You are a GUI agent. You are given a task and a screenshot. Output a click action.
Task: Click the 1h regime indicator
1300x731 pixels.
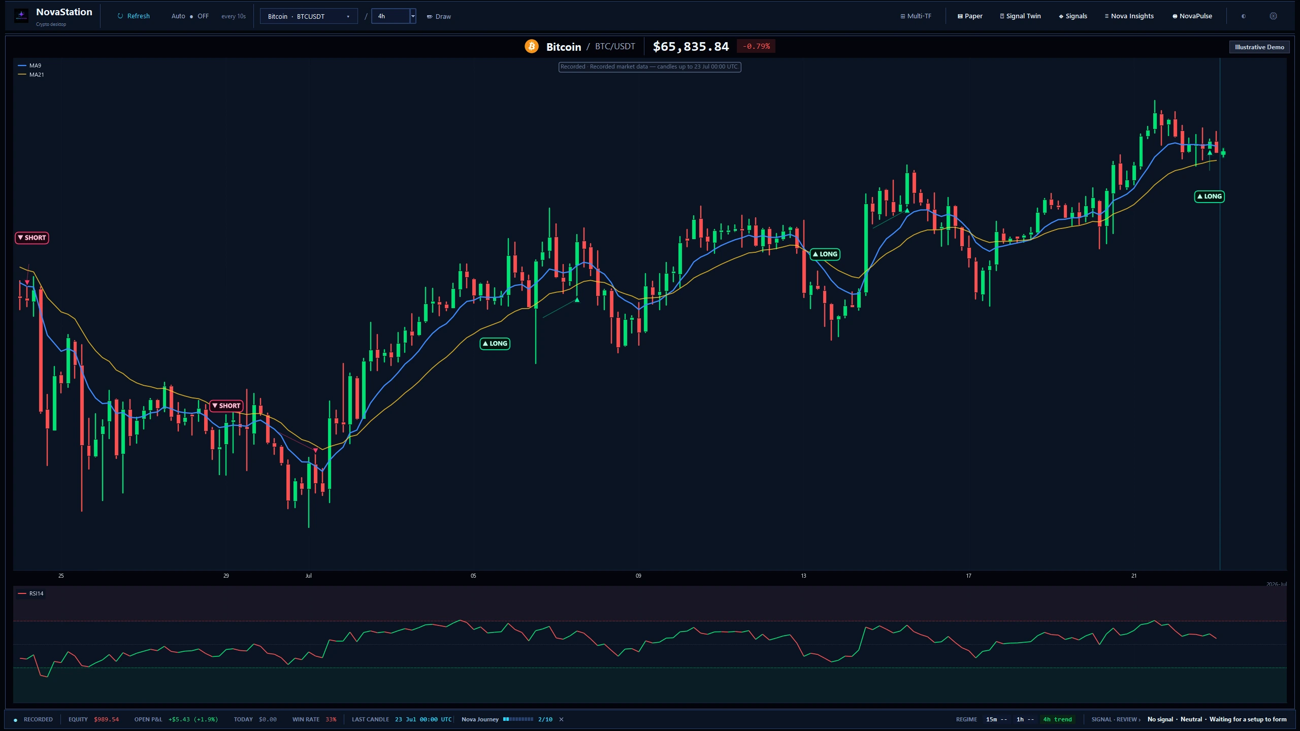[1025, 719]
